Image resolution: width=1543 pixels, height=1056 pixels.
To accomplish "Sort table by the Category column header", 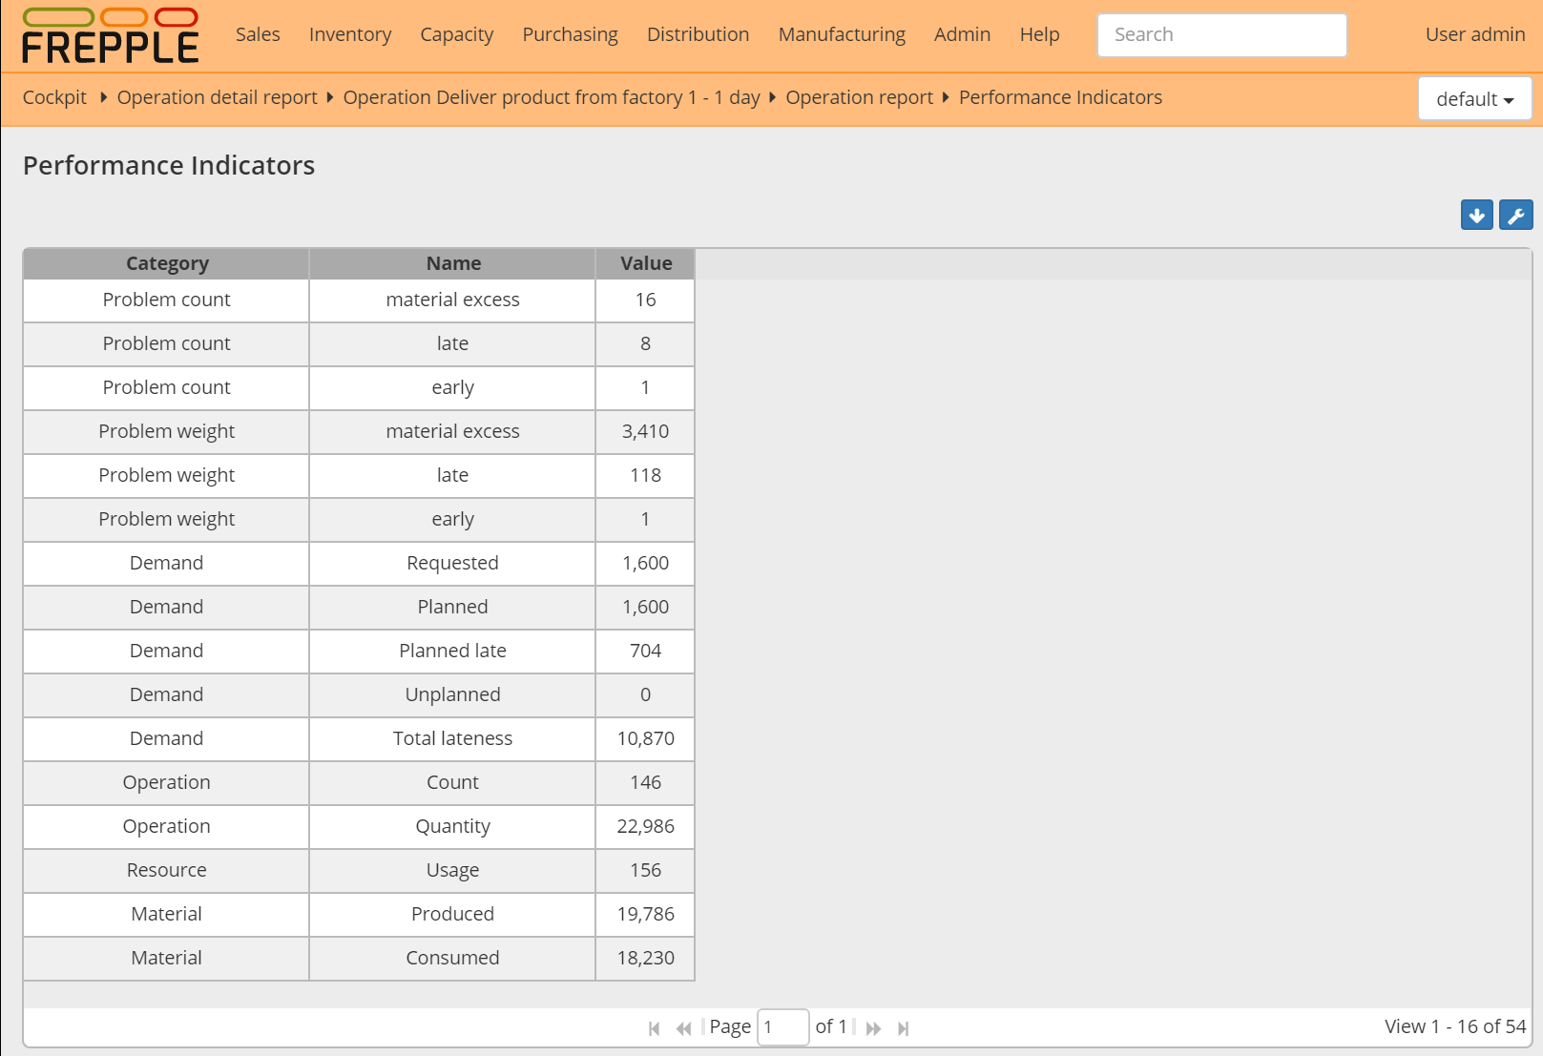I will (166, 263).
